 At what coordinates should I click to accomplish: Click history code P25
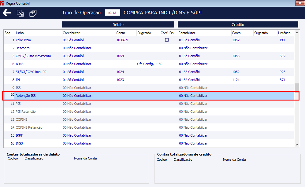click(x=282, y=72)
